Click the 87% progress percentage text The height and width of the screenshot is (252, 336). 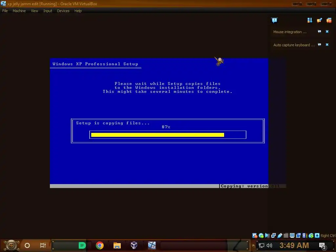pos(166,127)
